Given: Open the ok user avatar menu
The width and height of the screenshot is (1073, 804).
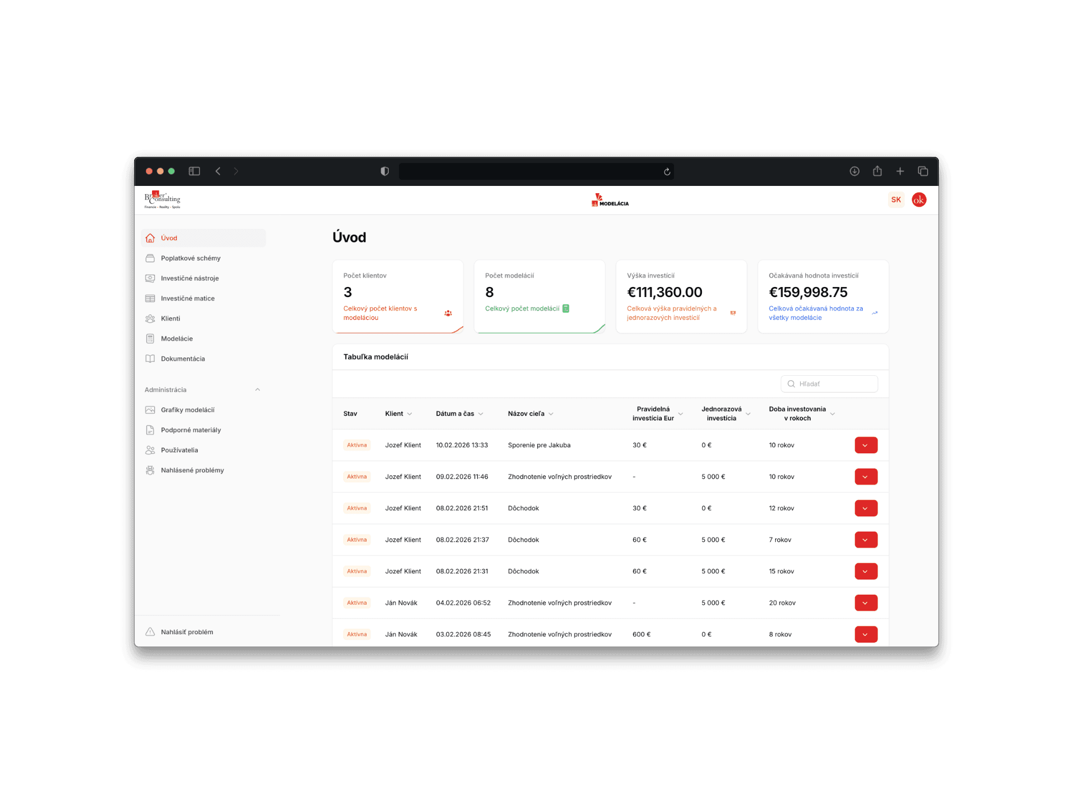Looking at the screenshot, I should (x=919, y=199).
